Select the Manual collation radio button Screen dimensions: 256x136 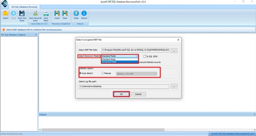(102, 73)
